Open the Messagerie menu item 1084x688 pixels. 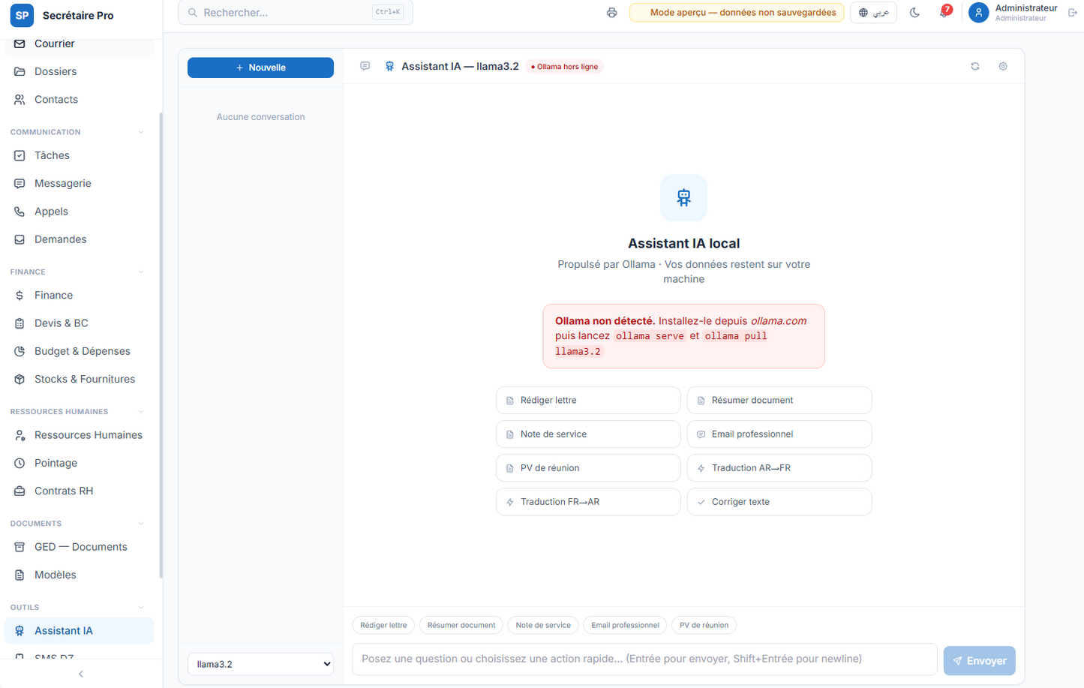coord(79,183)
